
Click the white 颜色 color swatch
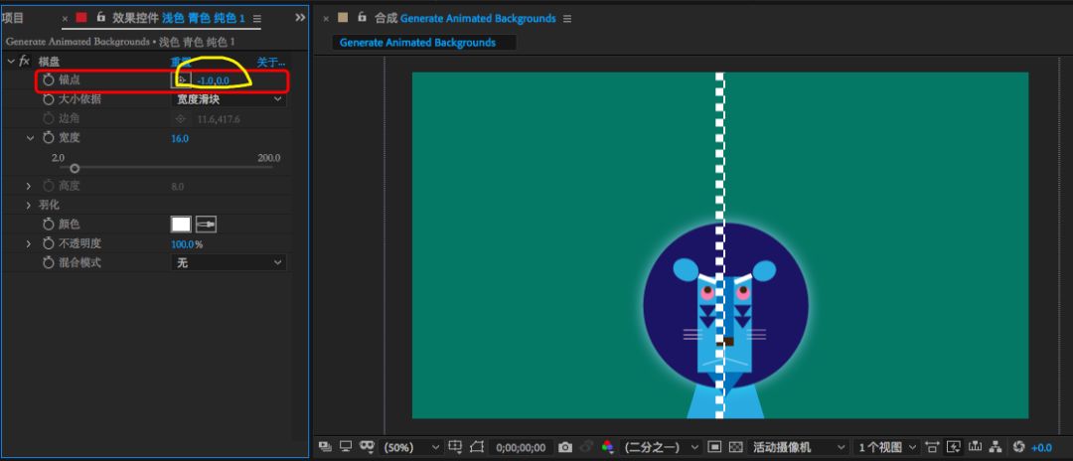(x=181, y=225)
